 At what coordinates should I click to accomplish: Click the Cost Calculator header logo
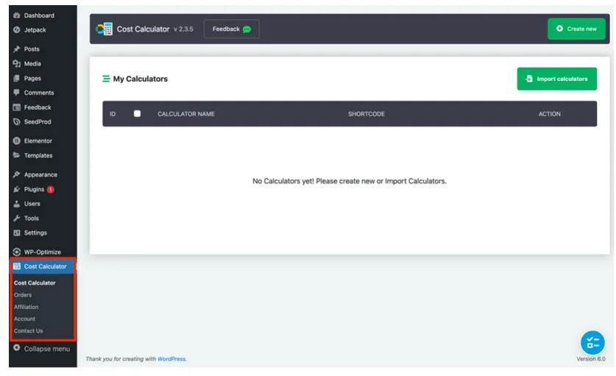coord(104,29)
